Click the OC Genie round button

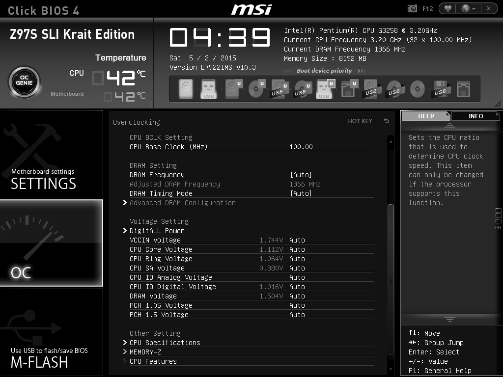(25, 82)
